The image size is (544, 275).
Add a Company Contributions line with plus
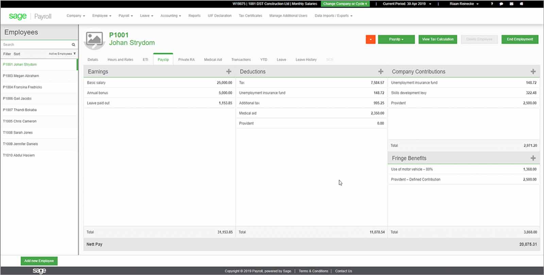tap(533, 71)
